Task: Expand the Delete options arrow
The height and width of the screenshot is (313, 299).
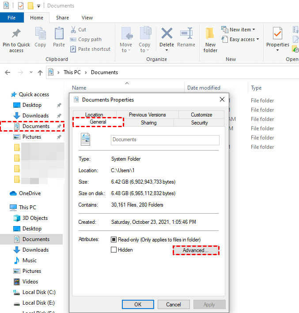Action: (167, 50)
